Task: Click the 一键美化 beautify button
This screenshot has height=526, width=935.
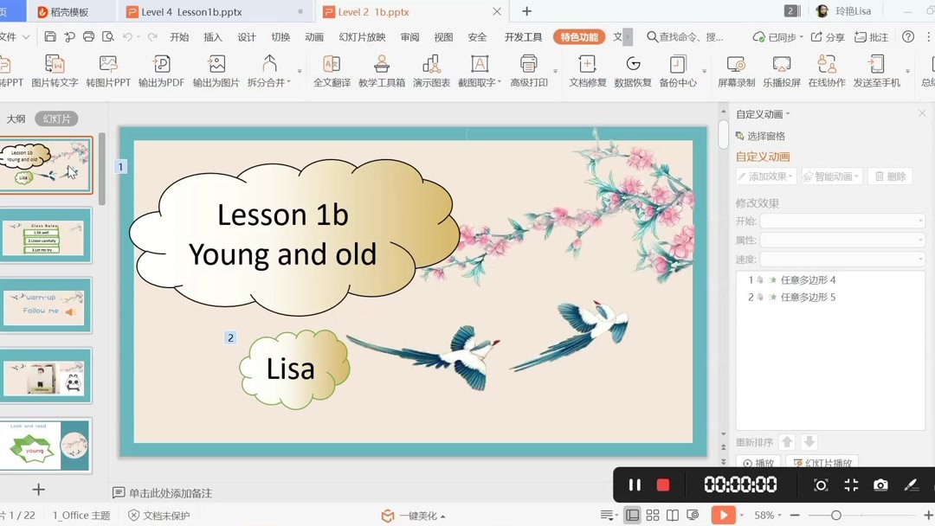Action: pyautogui.click(x=411, y=515)
